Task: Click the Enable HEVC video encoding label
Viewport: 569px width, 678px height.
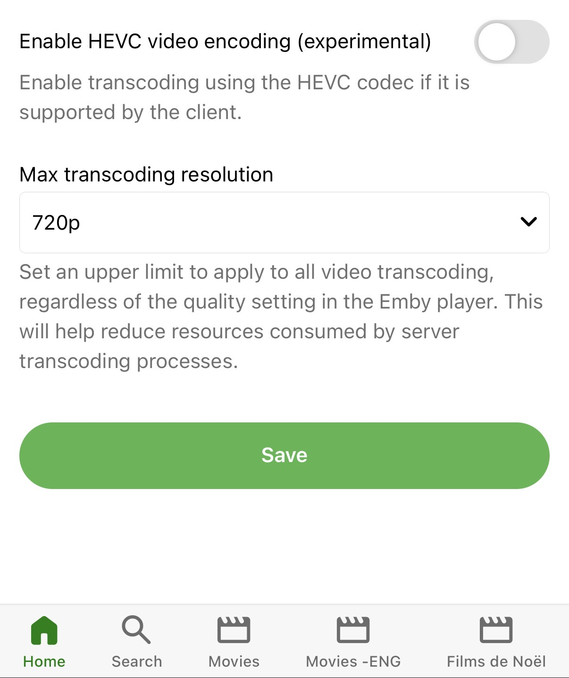Action: (225, 42)
